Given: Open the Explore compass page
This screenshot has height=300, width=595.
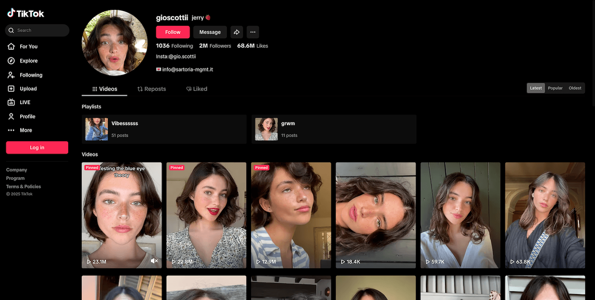Looking at the screenshot, I should [28, 61].
